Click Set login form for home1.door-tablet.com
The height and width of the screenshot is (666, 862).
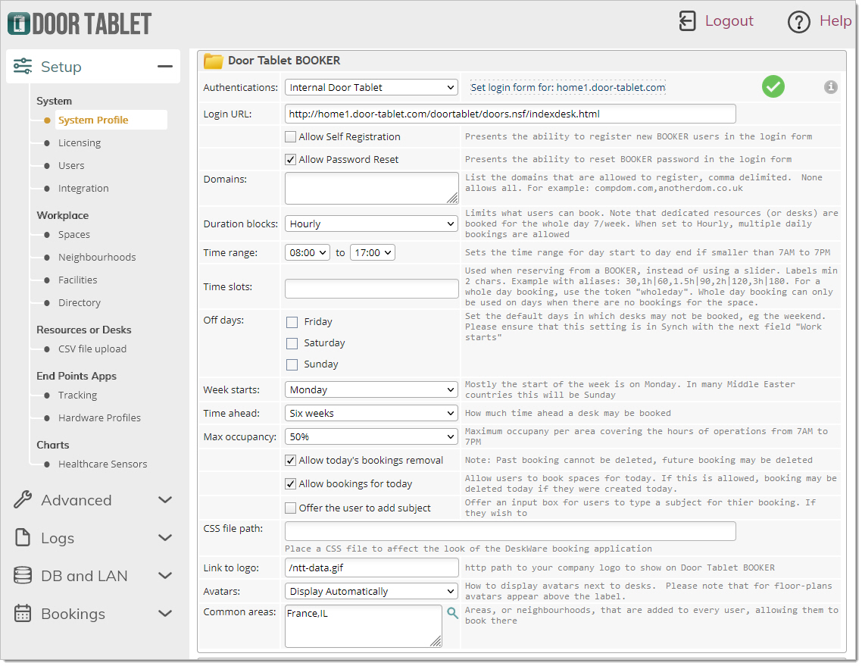pyautogui.click(x=567, y=88)
